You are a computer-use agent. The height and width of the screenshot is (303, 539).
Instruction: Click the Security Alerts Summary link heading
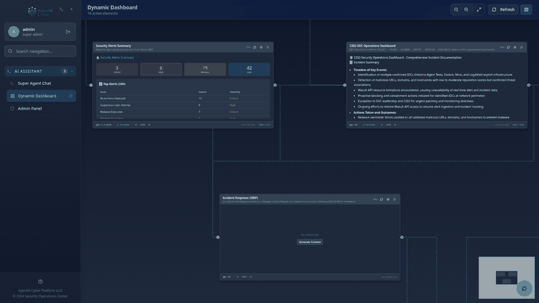tap(115, 58)
